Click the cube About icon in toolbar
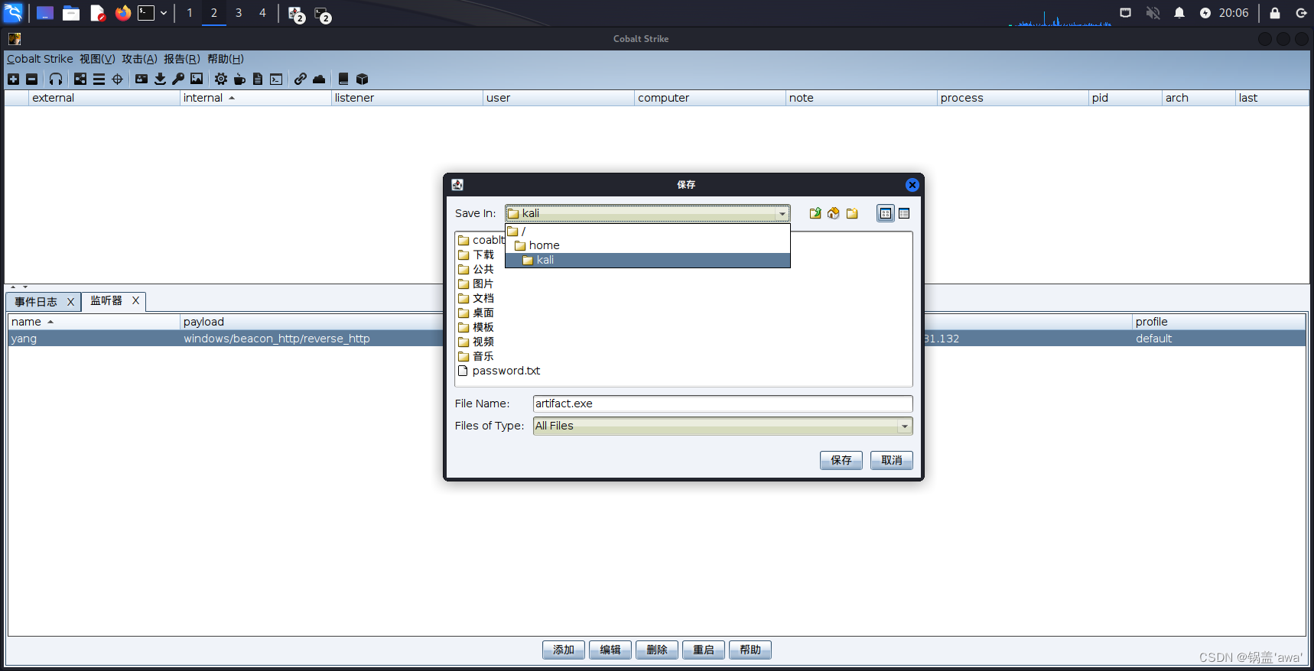Viewport: 1314px width, 671px height. point(362,79)
